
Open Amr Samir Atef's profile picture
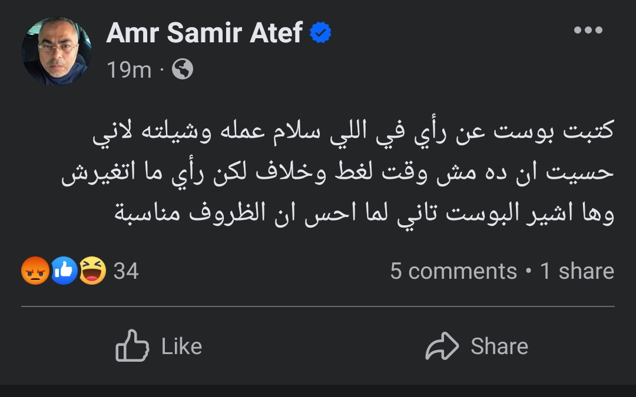tap(57, 51)
